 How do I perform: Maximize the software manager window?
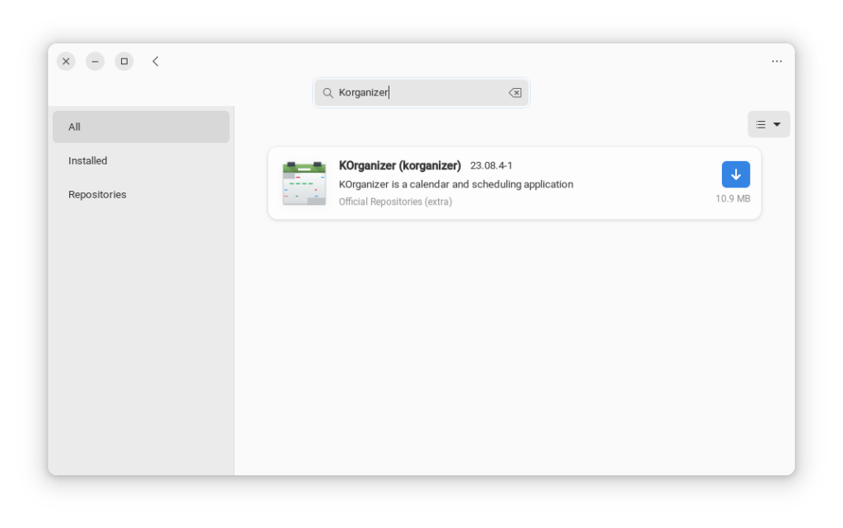point(124,61)
